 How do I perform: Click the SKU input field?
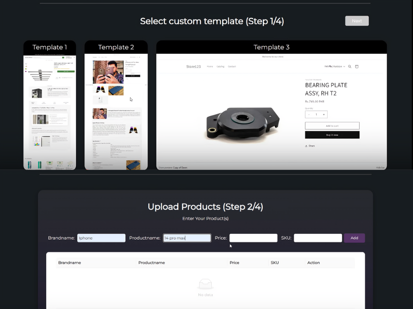pos(318,238)
